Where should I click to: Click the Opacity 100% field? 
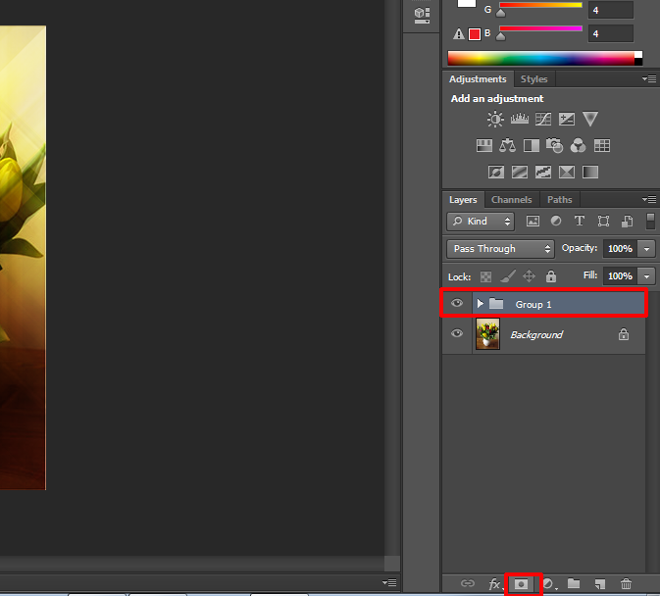(x=621, y=249)
